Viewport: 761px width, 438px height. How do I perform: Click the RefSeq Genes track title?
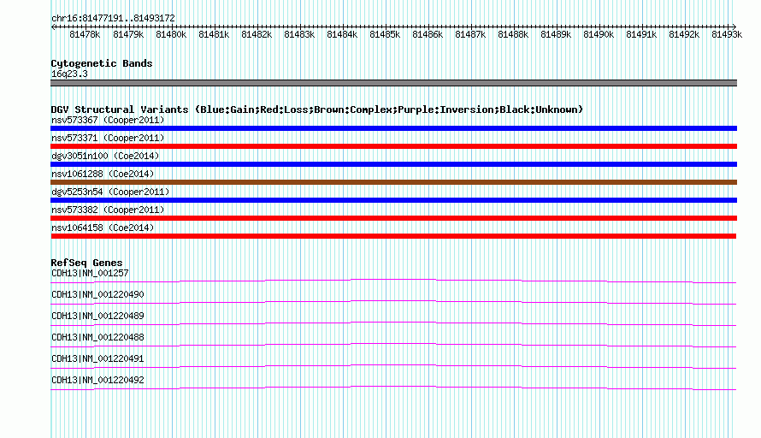87,263
